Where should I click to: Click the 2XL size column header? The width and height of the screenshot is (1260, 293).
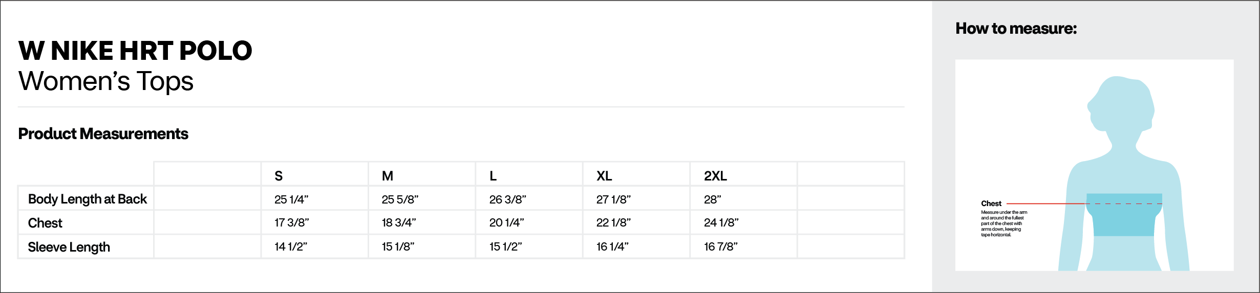715,176
